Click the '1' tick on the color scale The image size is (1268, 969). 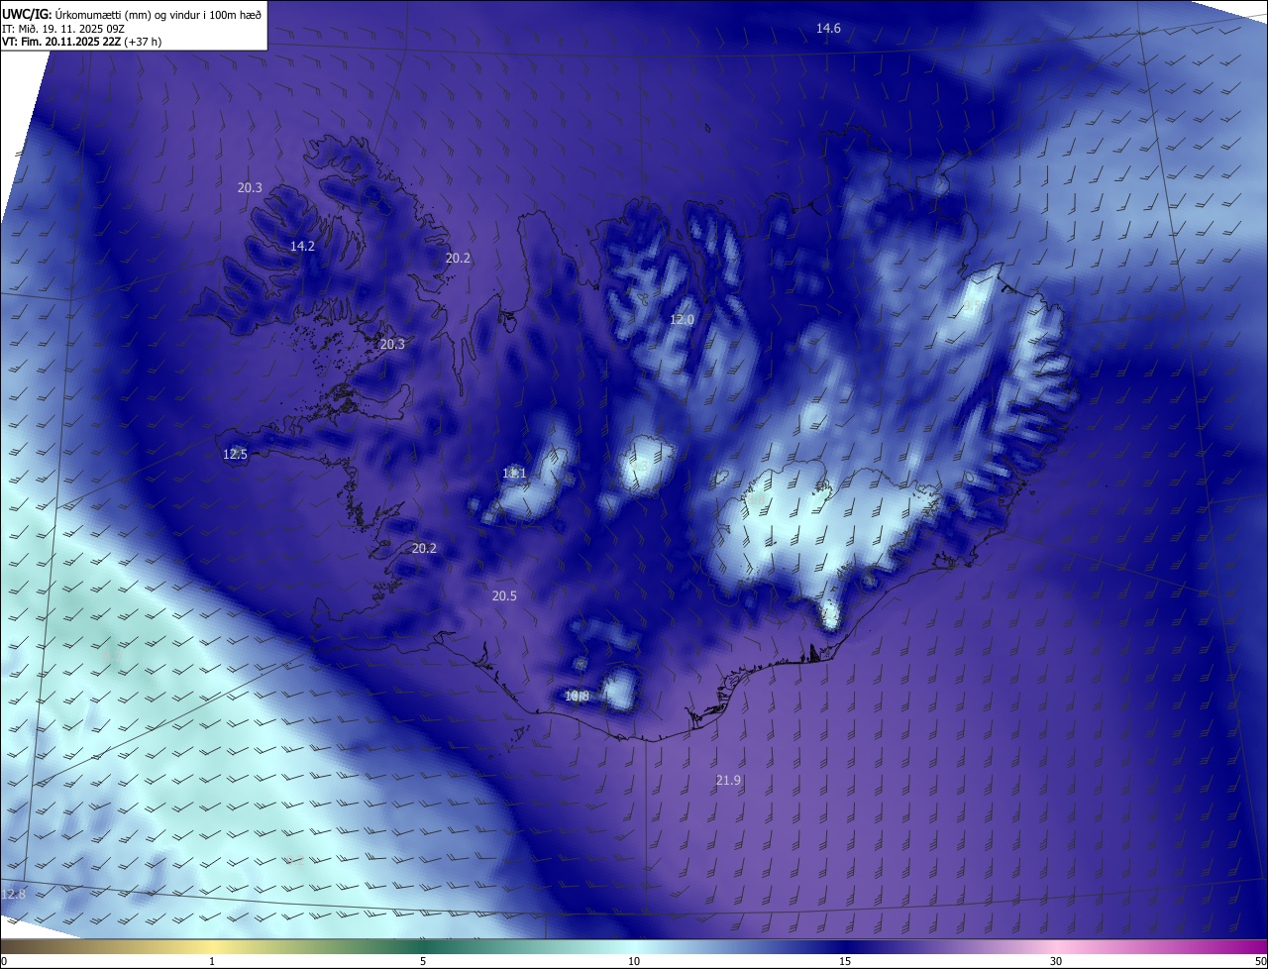(212, 961)
